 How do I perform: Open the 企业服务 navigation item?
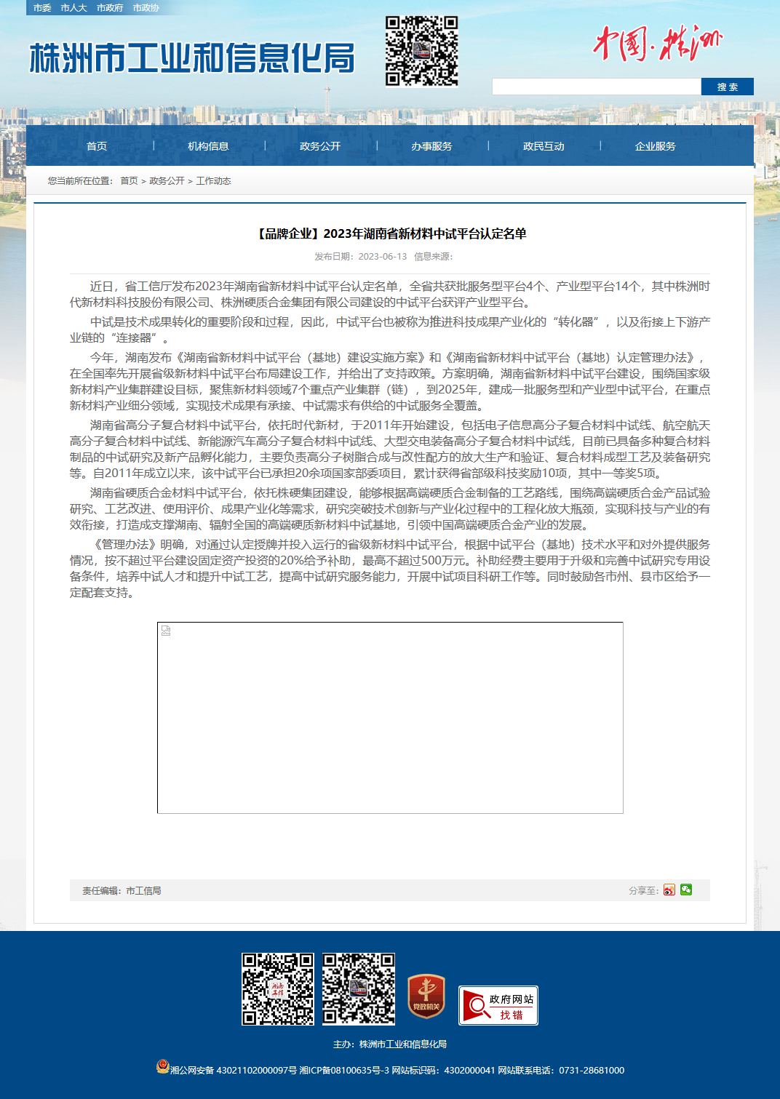[x=655, y=146]
